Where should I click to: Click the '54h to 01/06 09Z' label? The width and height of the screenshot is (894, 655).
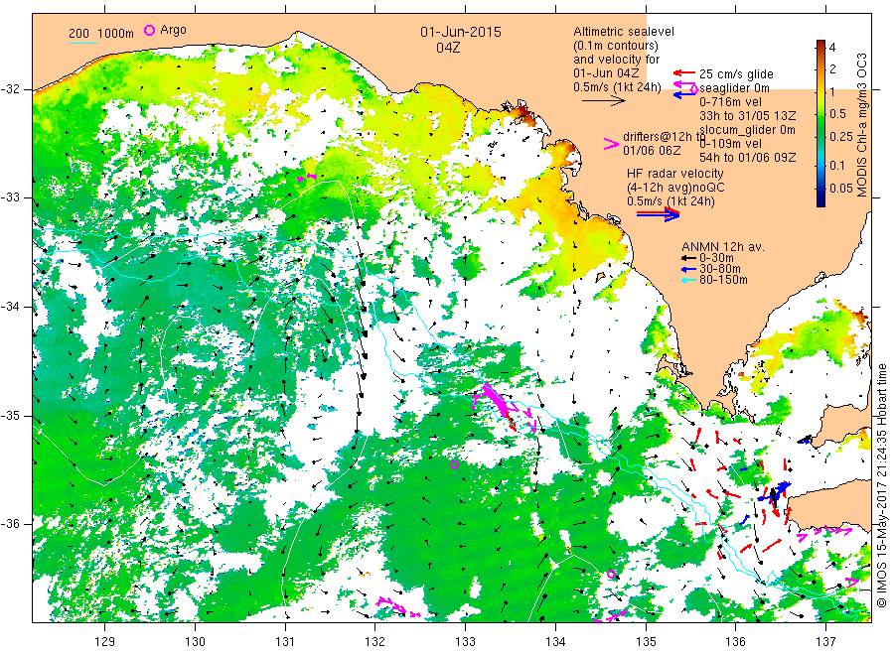click(x=747, y=157)
